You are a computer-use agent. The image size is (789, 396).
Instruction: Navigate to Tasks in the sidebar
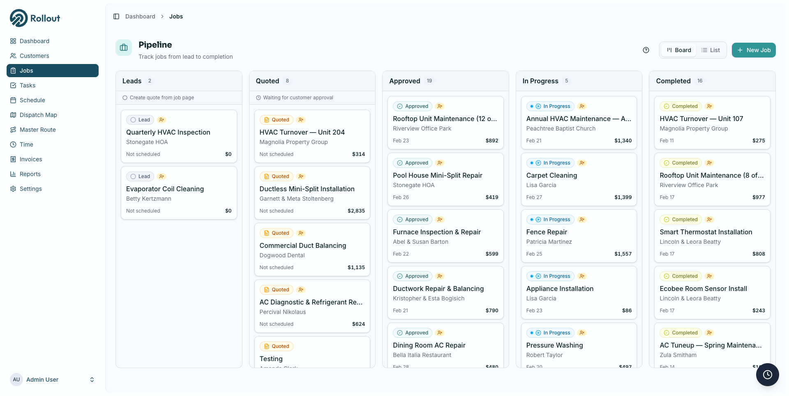[13, 85]
